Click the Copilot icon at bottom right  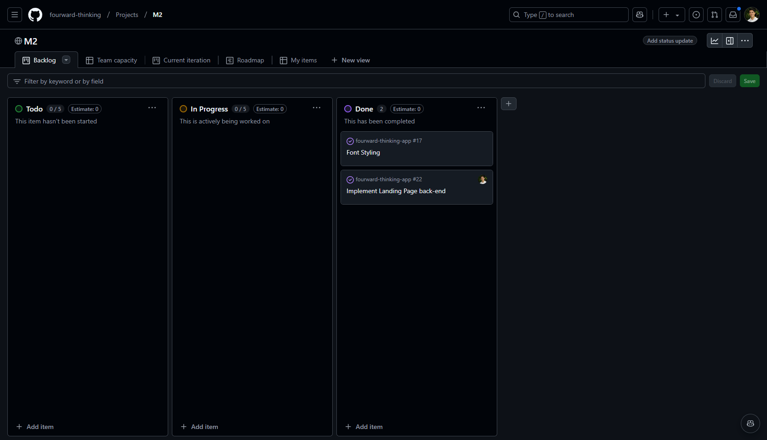tap(750, 423)
